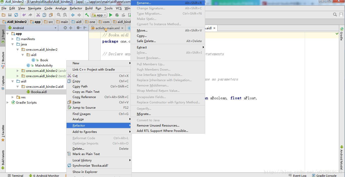Open the app run configuration dropdown
This screenshot has width=345, height=177.
(x=99, y=15)
